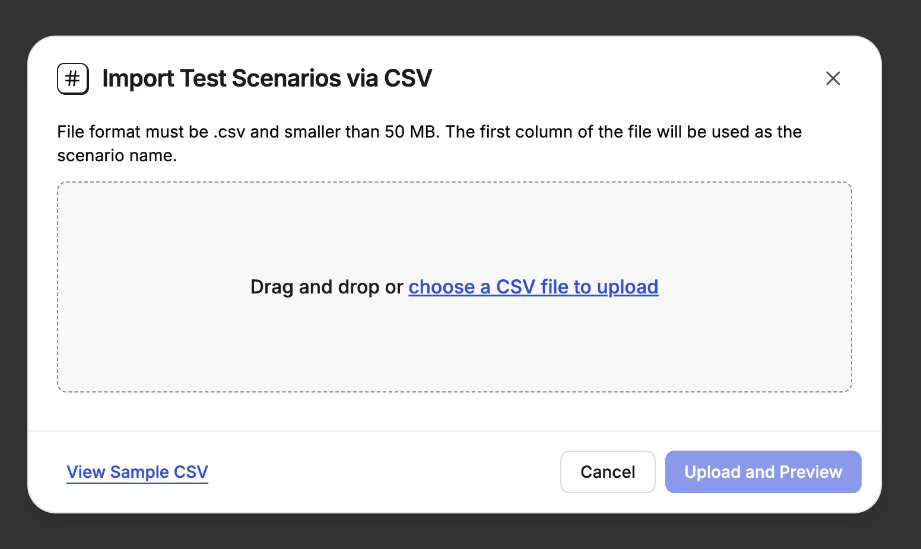Click the Upload and Preview button
This screenshot has width=921, height=549.
click(x=763, y=472)
